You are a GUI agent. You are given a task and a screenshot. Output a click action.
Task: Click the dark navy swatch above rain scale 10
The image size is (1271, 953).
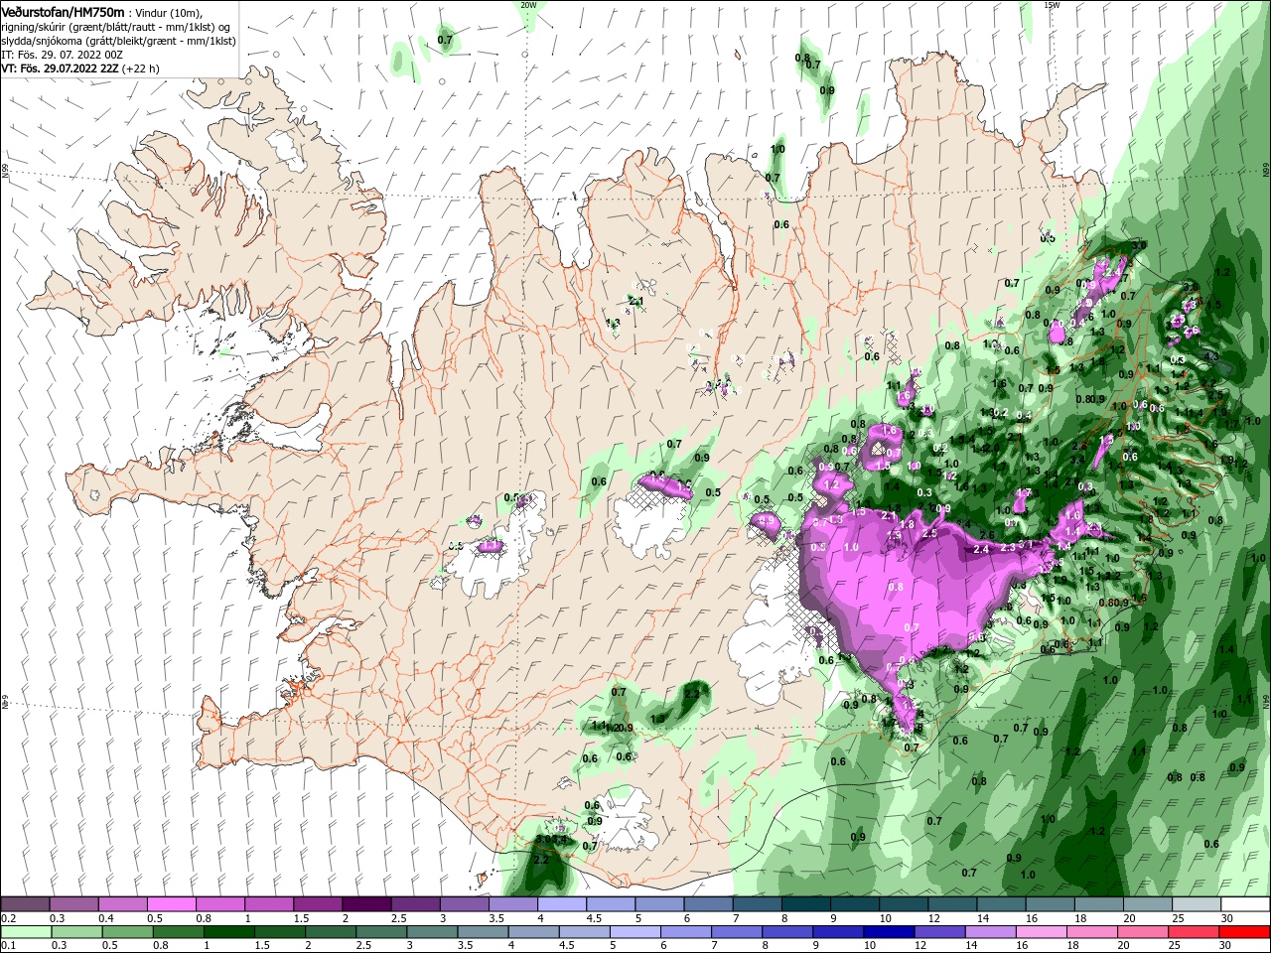(x=887, y=932)
